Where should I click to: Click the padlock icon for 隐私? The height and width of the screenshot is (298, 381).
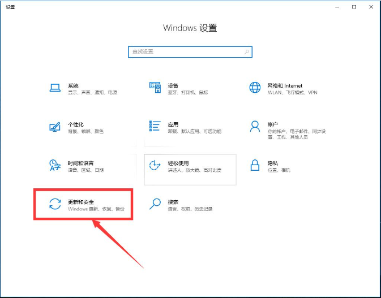tap(255, 165)
